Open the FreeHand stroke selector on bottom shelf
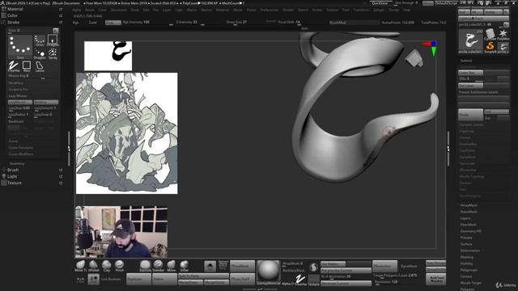 pyautogui.click(x=300, y=280)
